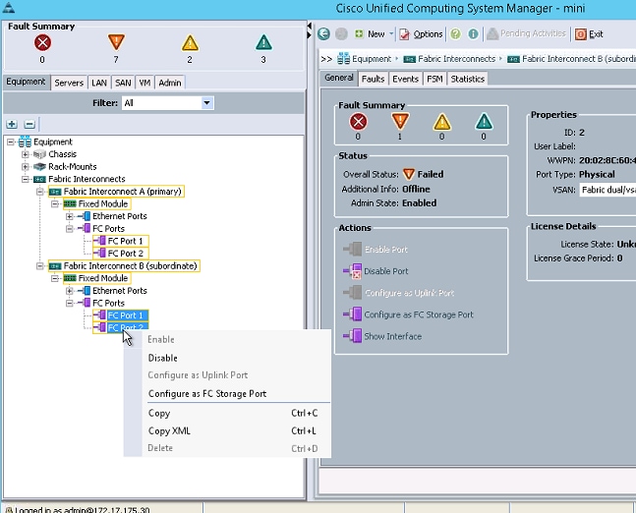Click the minor faults icon showing 2
The image size is (636, 513).
[x=190, y=42]
